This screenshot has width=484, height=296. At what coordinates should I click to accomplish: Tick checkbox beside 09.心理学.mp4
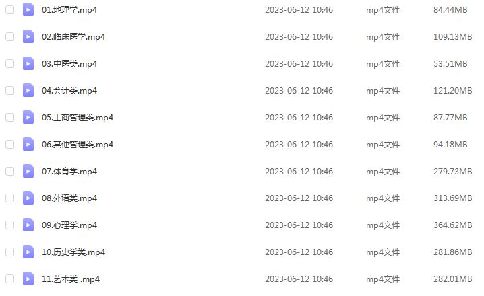10,225
